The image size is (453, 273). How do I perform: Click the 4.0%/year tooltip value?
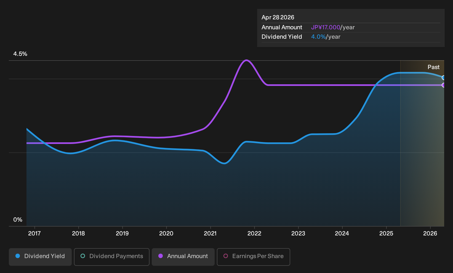tap(326, 37)
